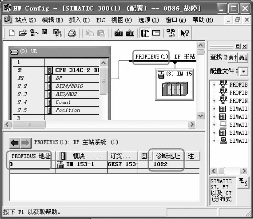Open the configuration file profile dropdown
The height and width of the screenshot is (219, 253).
tap(243, 71)
